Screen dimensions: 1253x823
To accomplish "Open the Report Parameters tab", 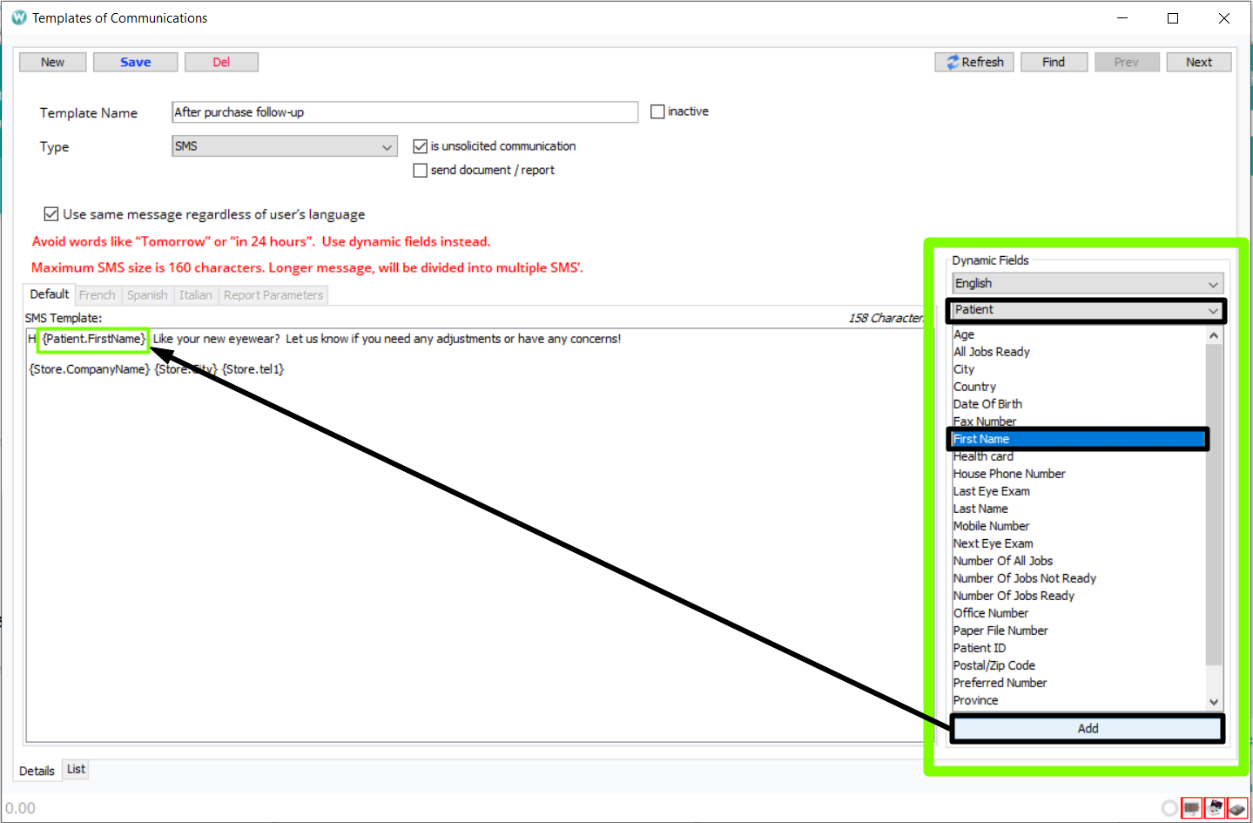I will 273,294.
